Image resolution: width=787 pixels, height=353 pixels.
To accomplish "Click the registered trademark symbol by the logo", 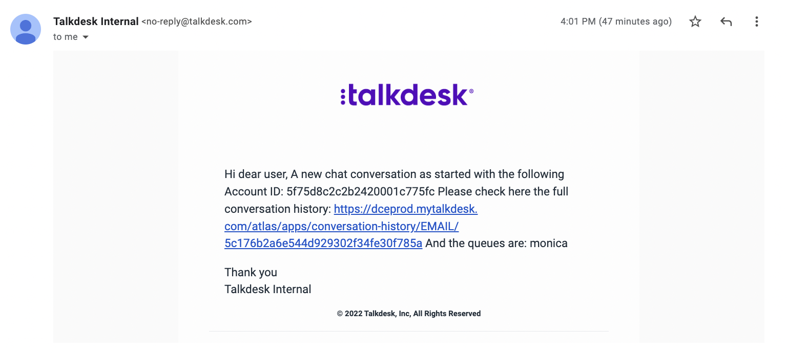I will click(471, 91).
